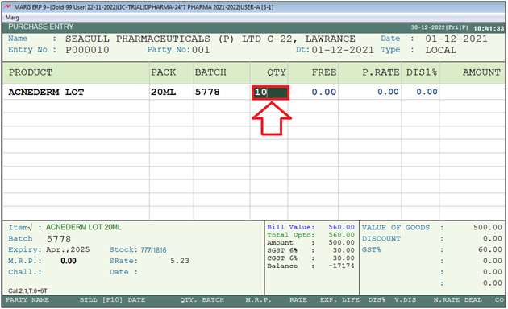Screen dimensions: 508x309
Task: Click the purchase date 01-12-2021 at top right
Action: (x=456, y=39)
